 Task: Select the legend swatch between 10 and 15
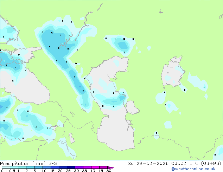coord(46,167)
